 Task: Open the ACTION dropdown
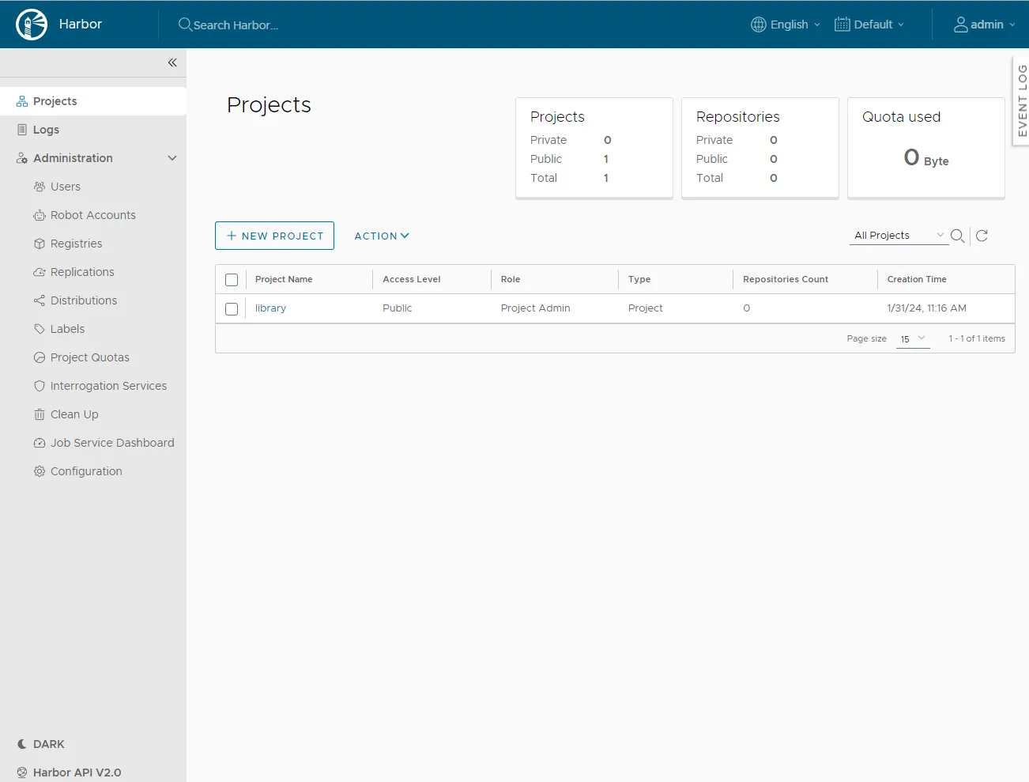(x=382, y=236)
